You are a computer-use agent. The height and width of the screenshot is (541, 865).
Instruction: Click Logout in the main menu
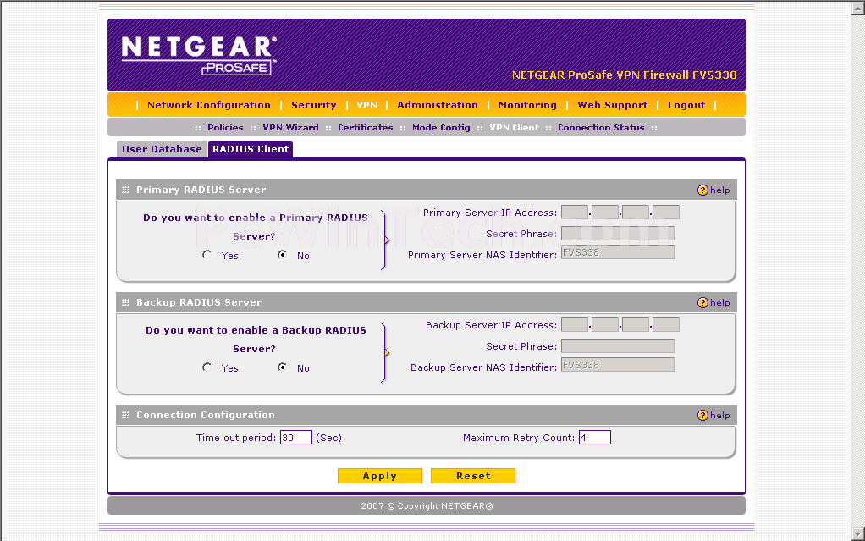tap(686, 105)
